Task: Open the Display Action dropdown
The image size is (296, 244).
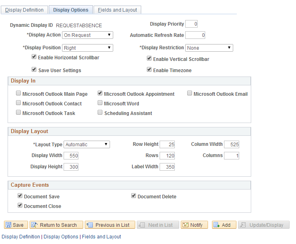Action: 88,35
